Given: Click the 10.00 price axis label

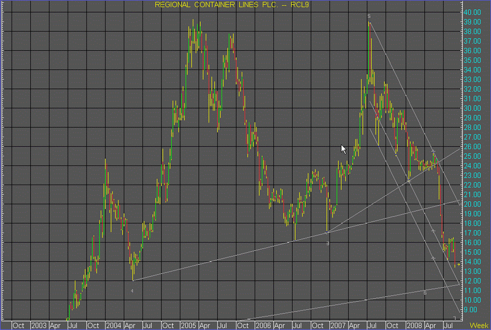Looking at the screenshot, I should point(472,300).
